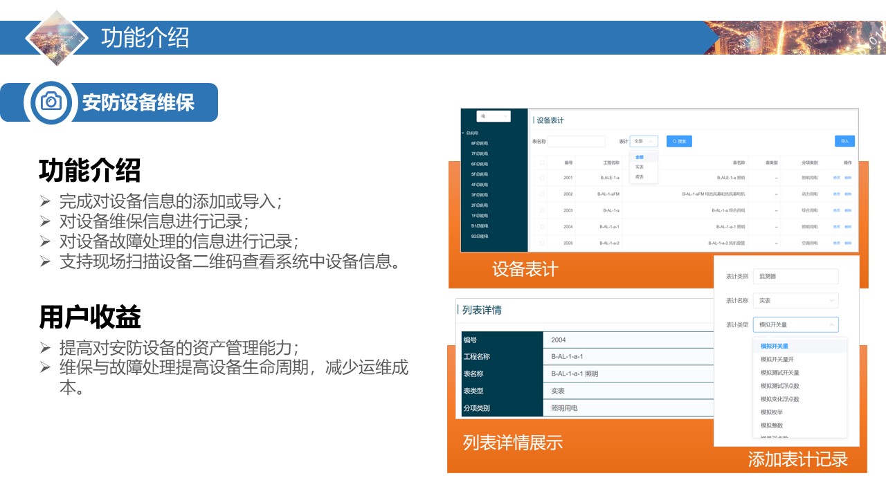Select the 4F tree item
Image resolution: width=886 pixels, height=498 pixels.
(480, 185)
